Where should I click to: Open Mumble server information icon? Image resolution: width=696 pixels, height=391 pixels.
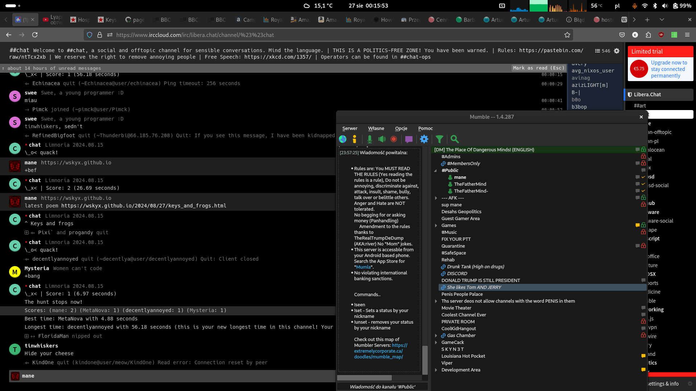click(x=355, y=139)
